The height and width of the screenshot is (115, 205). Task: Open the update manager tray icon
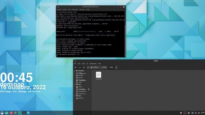[x=189, y=113]
